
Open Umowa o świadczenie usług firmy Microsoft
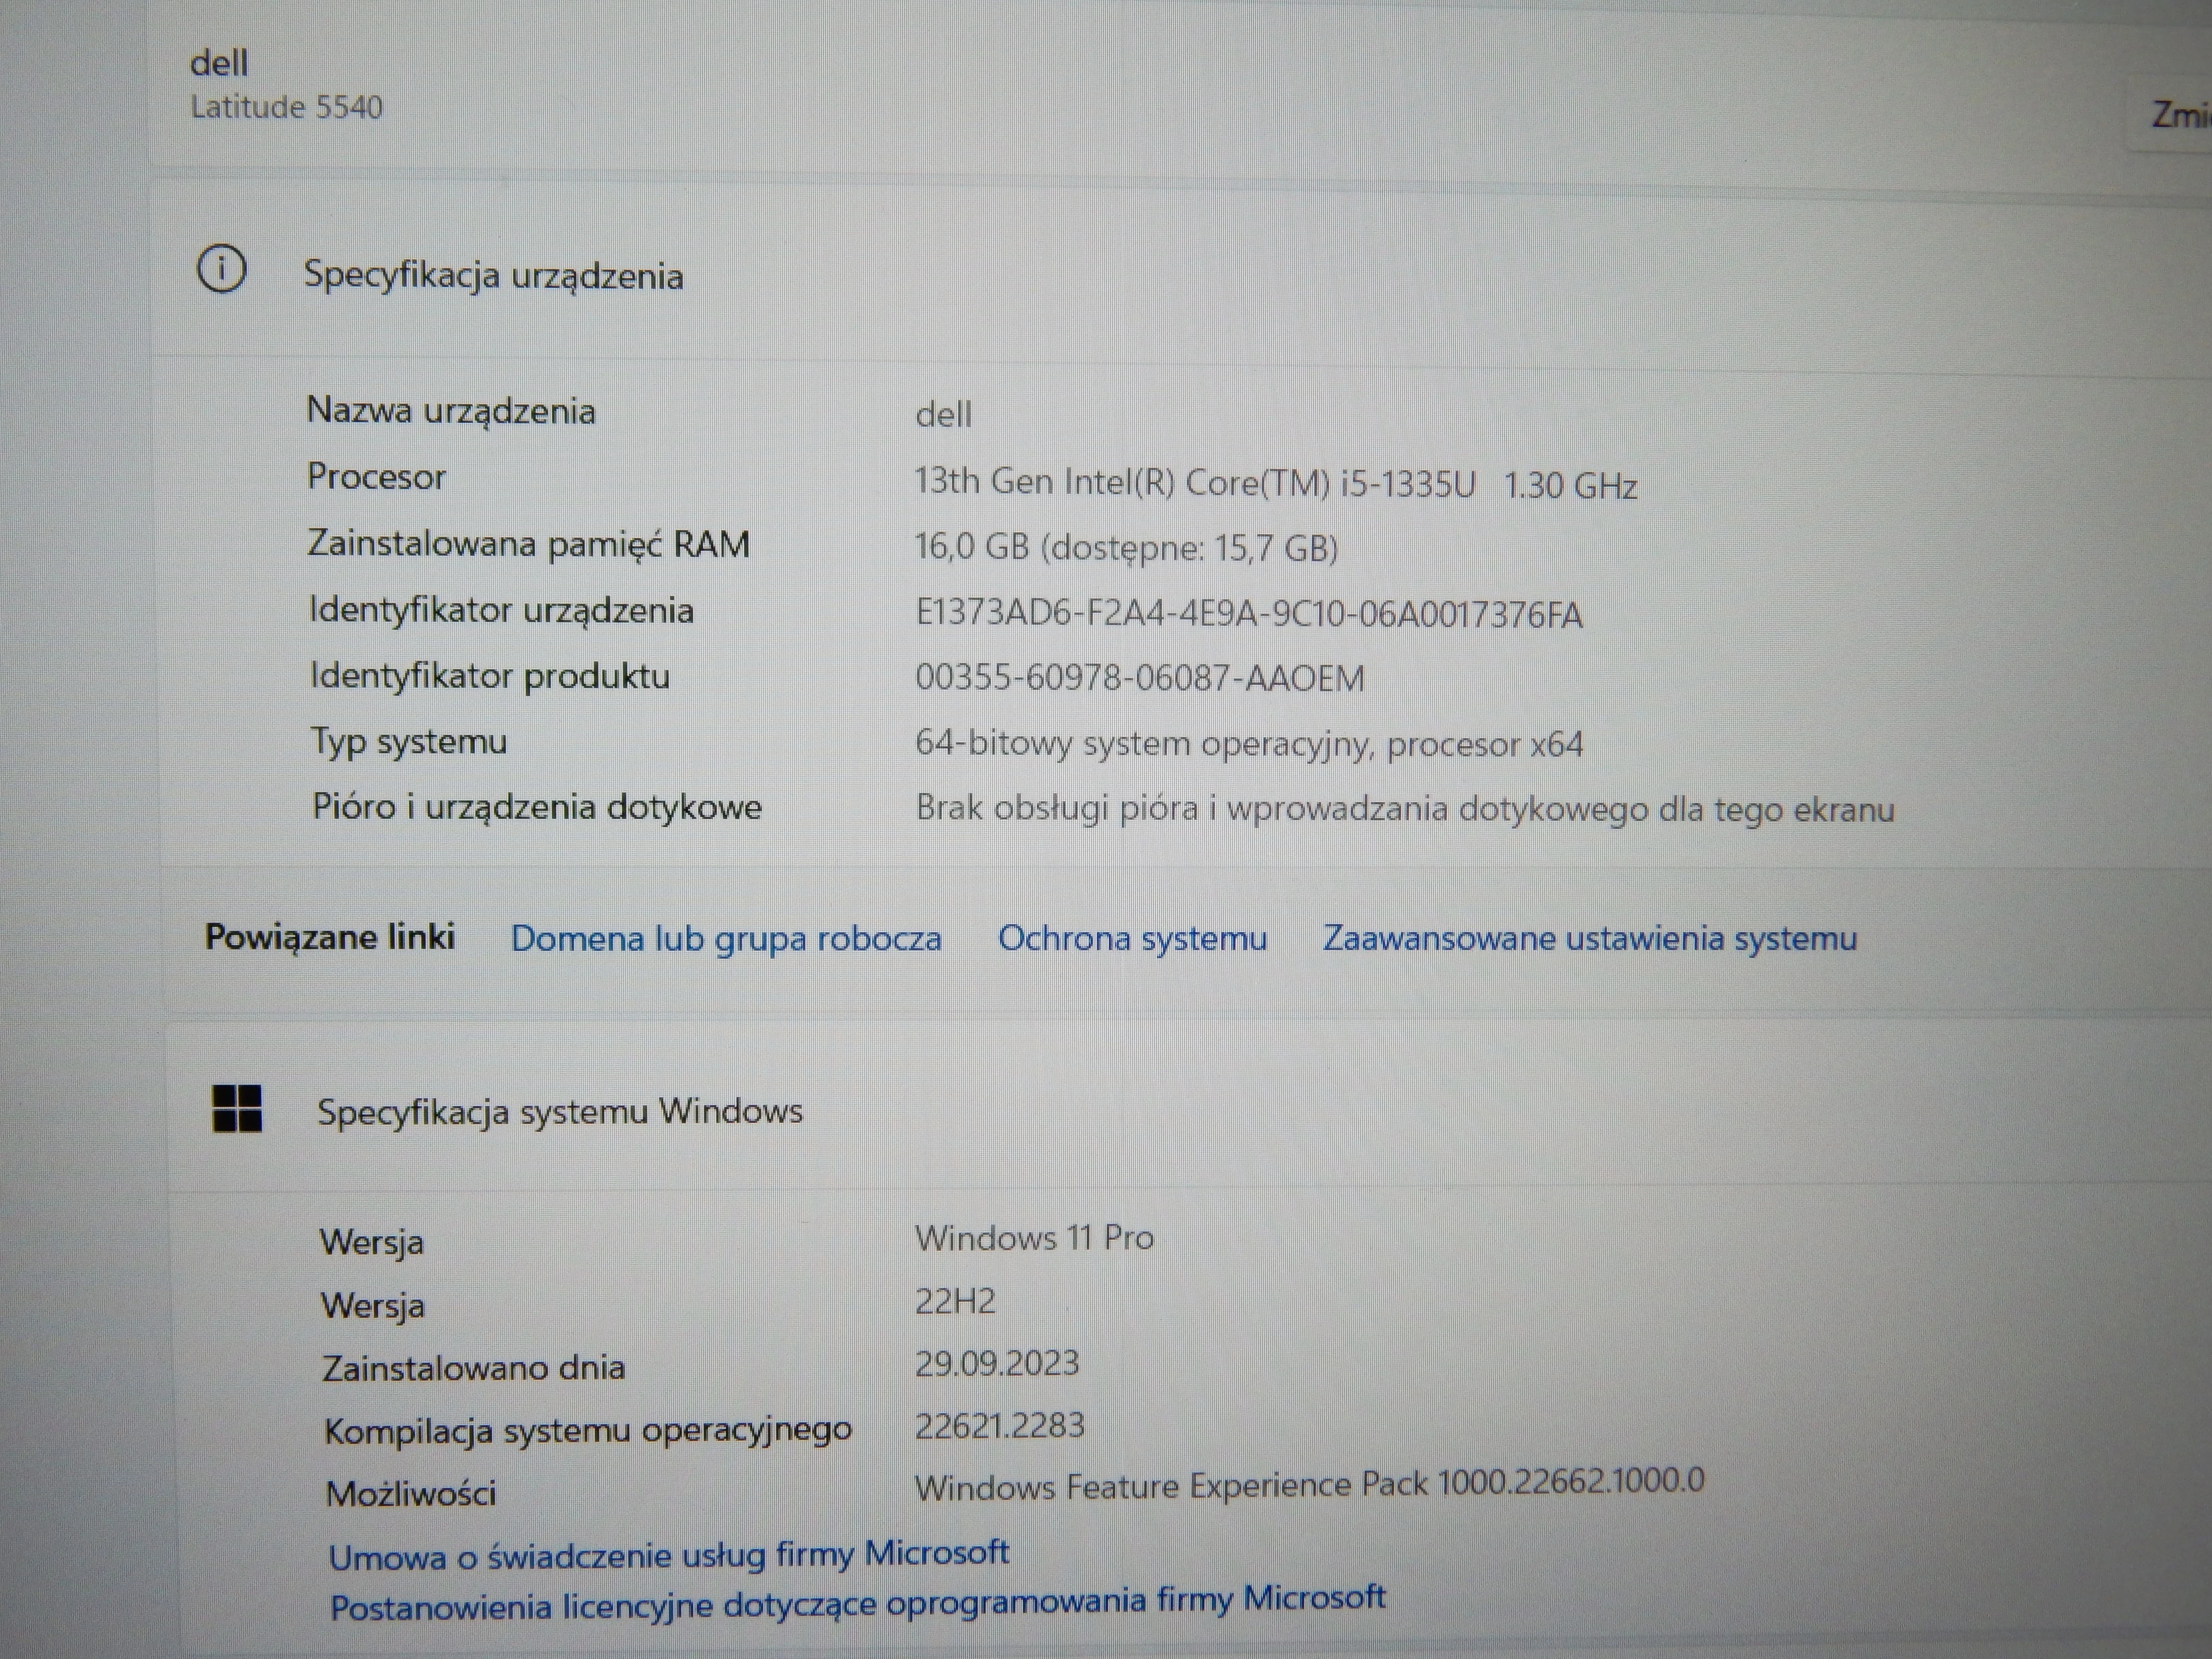[x=669, y=1555]
